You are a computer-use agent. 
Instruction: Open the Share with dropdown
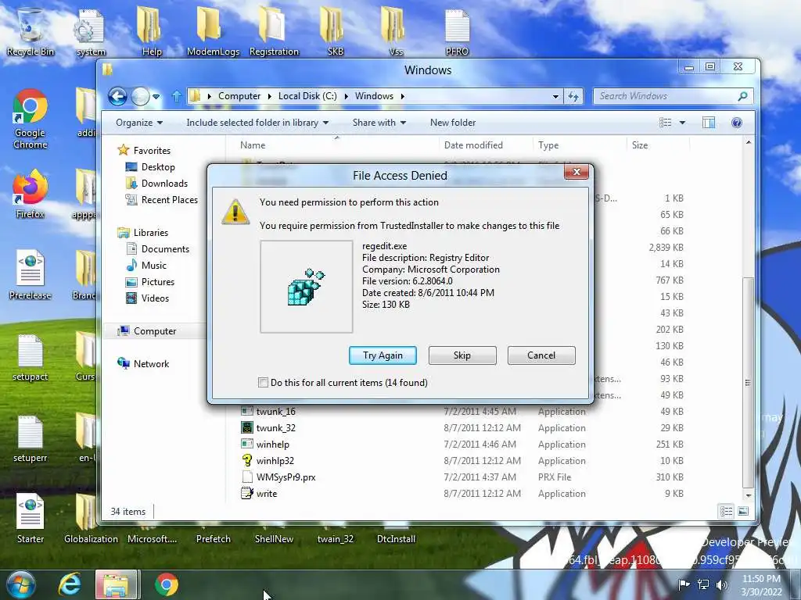379,123
